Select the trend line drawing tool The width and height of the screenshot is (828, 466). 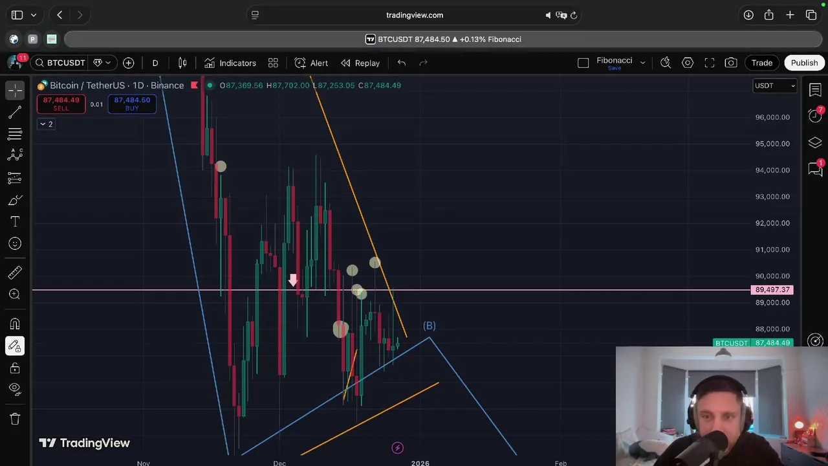pyautogui.click(x=15, y=113)
